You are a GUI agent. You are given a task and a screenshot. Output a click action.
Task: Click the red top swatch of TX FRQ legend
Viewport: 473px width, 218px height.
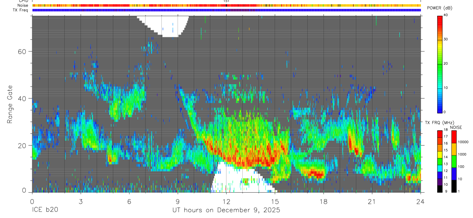click(x=440, y=134)
